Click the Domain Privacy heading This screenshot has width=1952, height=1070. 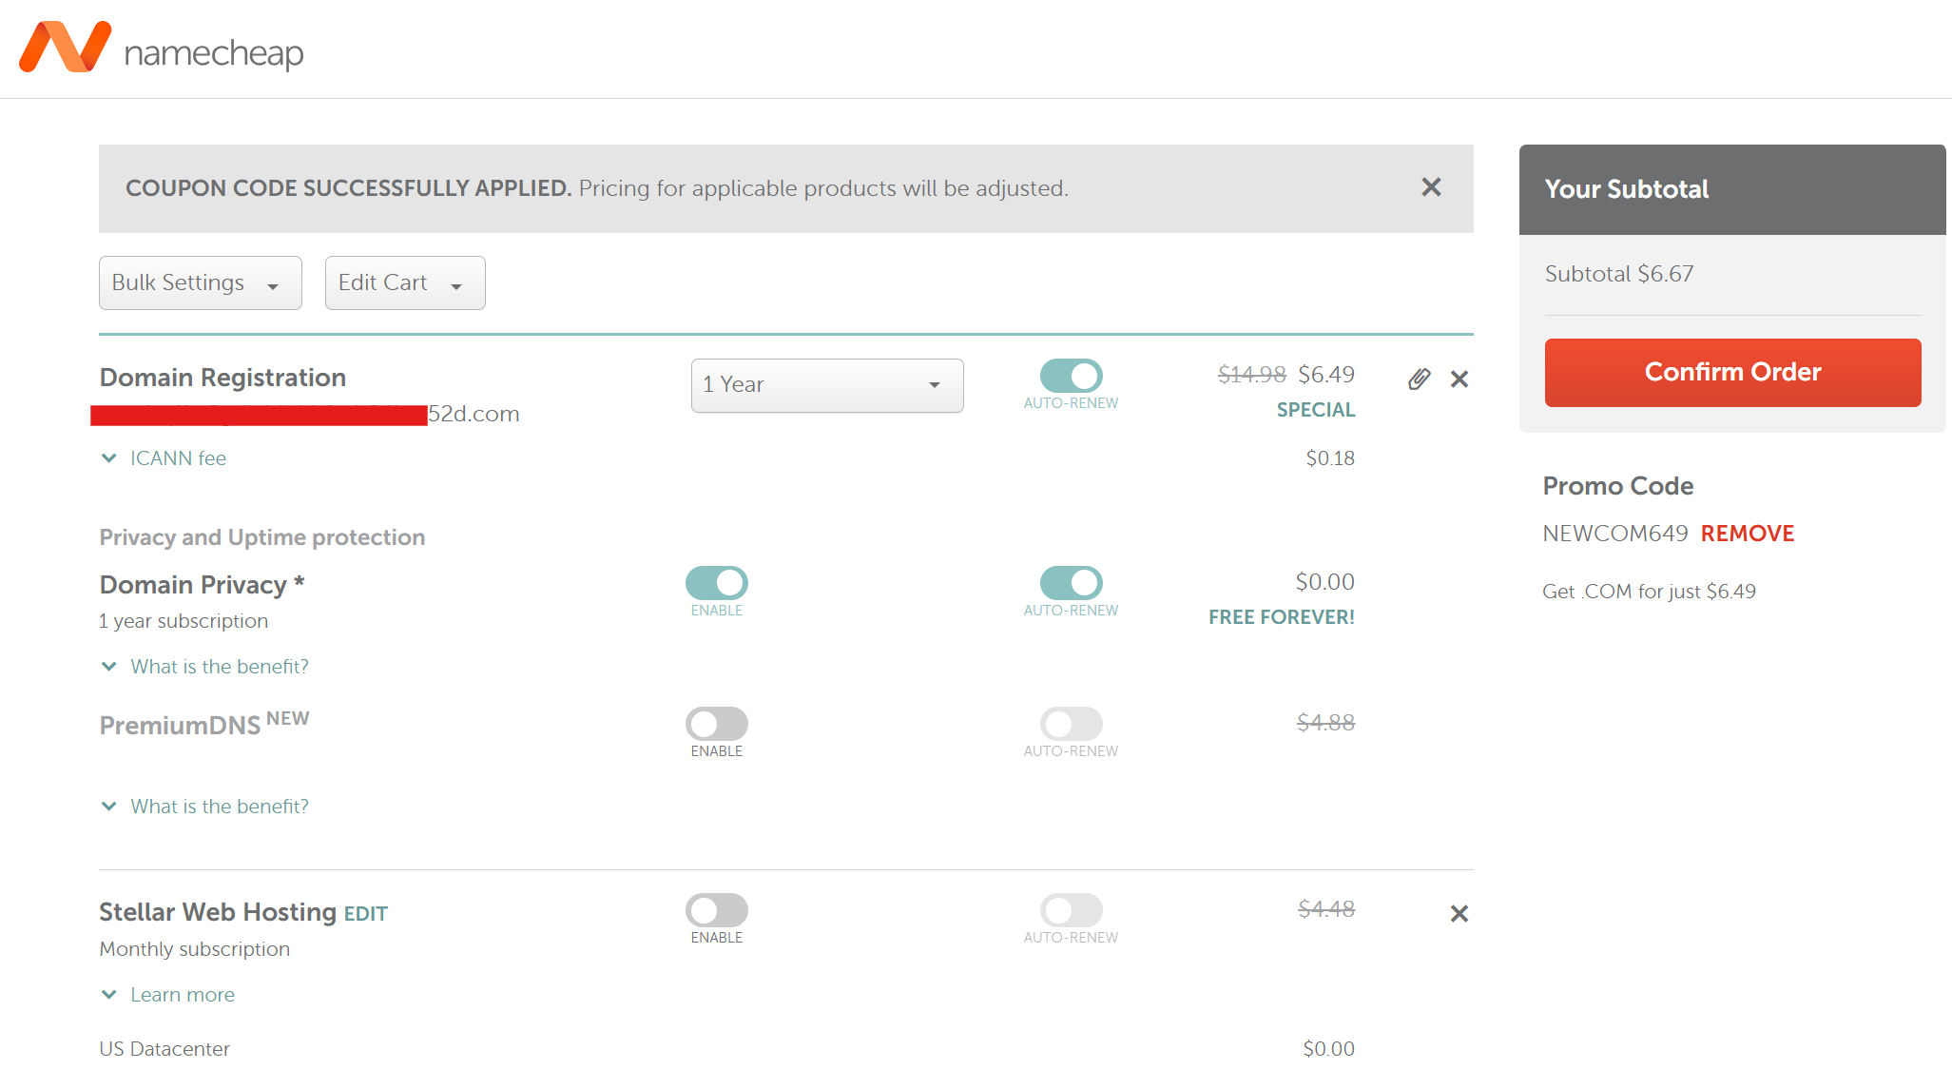point(202,585)
